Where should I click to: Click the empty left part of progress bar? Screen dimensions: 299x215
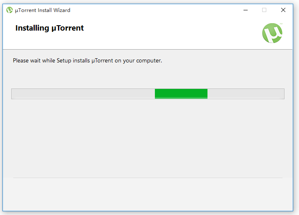pyautogui.click(x=83, y=94)
